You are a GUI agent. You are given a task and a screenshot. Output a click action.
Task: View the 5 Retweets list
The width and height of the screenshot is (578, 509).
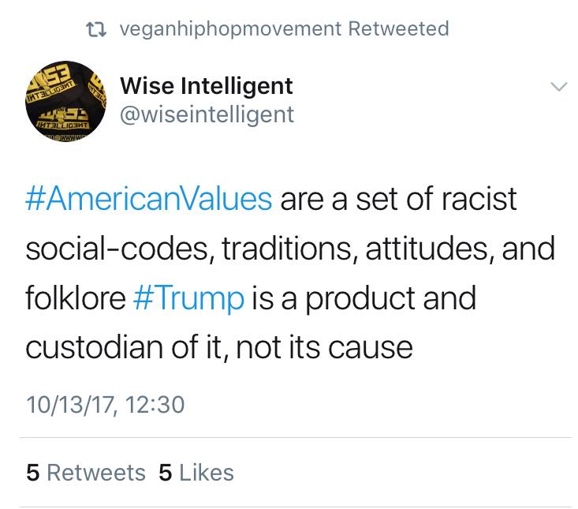(86, 473)
